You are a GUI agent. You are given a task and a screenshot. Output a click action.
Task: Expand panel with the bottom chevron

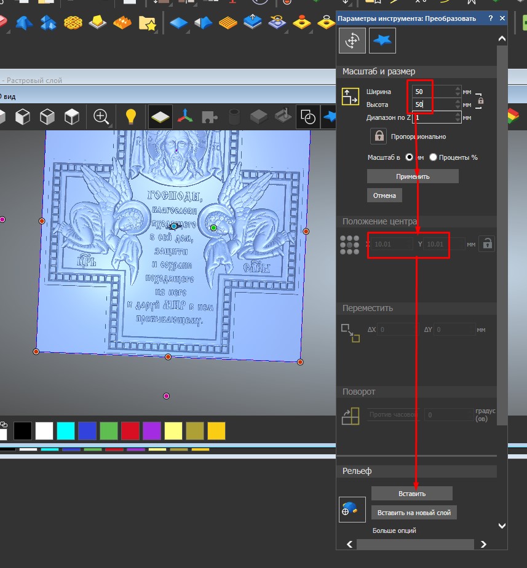502,526
